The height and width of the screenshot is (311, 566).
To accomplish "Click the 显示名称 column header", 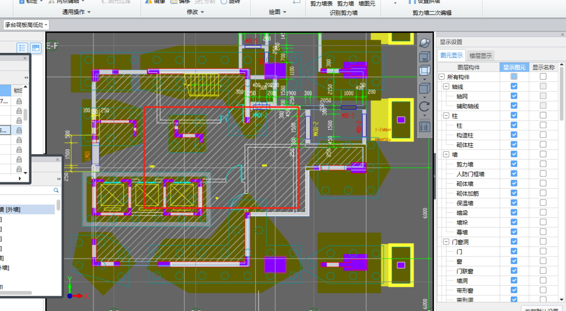I will (543, 67).
